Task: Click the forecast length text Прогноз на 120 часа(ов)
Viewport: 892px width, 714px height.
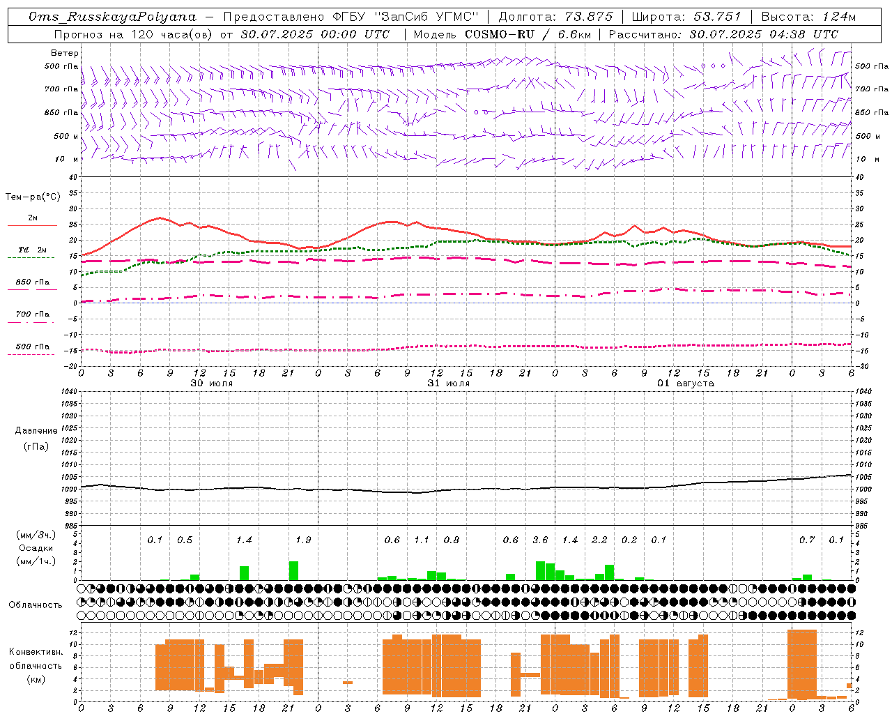Action: point(134,34)
